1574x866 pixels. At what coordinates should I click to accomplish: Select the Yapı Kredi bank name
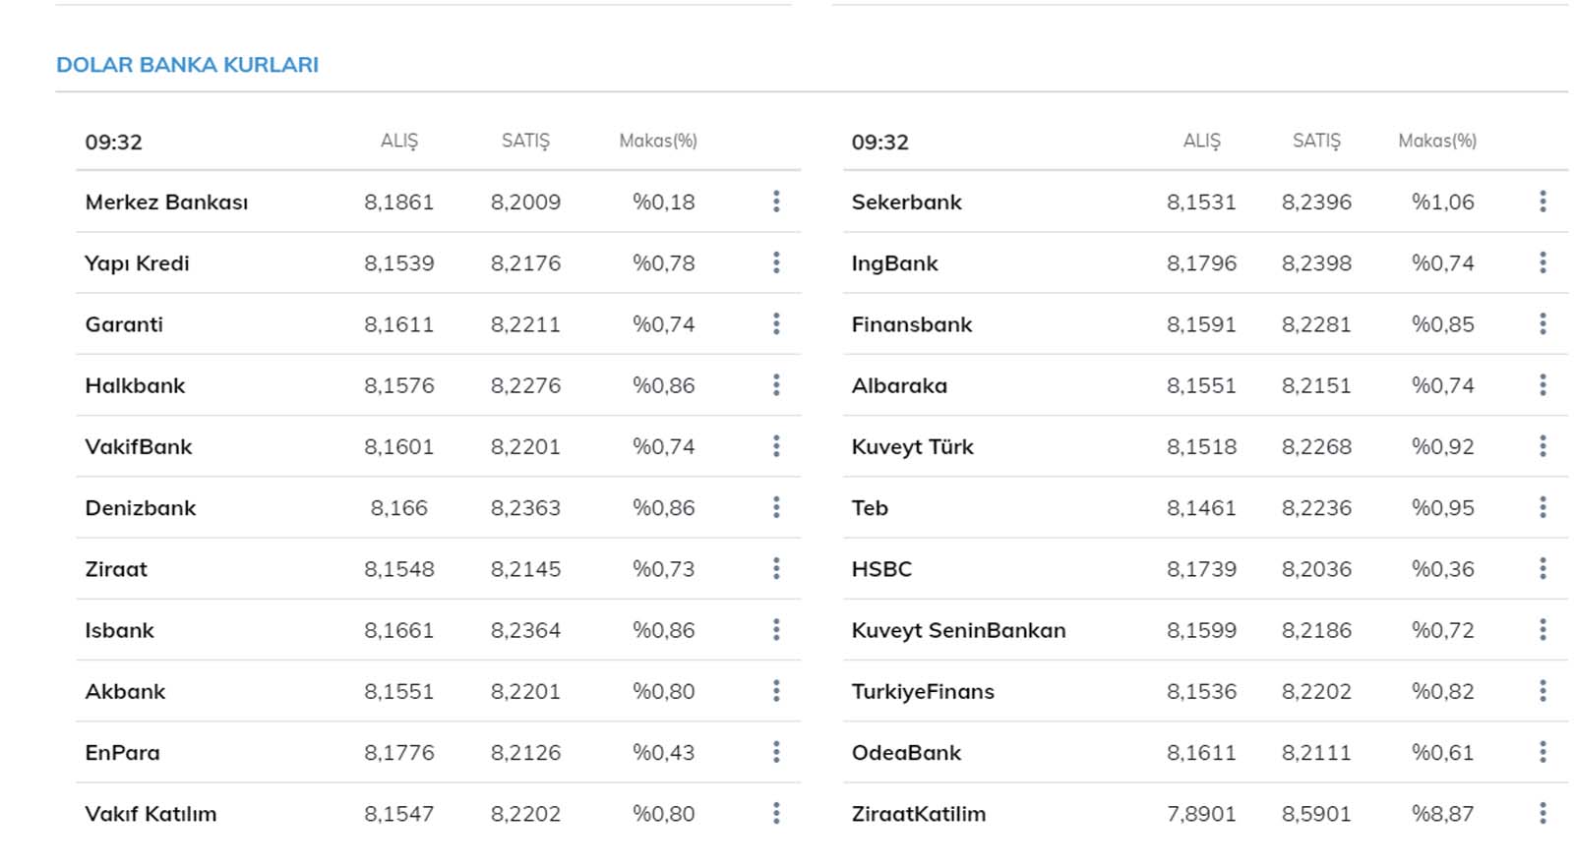click(x=137, y=263)
